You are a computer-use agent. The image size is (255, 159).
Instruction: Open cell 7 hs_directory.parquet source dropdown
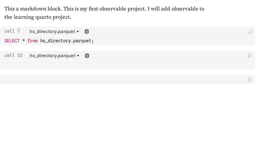52,31
